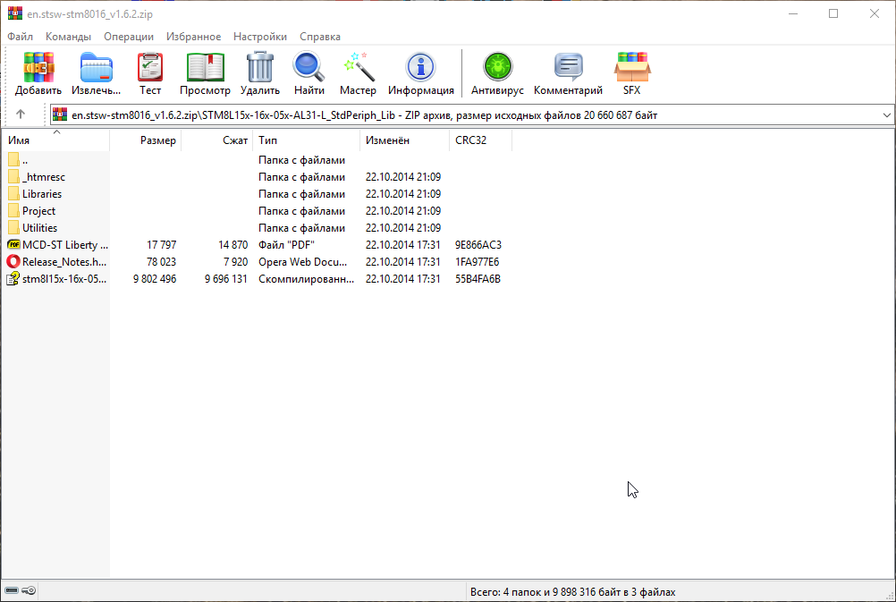Image resolution: width=896 pixels, height=602 pixels.
Task: Open the Найти search tool
Action: [x=309, y=67]
